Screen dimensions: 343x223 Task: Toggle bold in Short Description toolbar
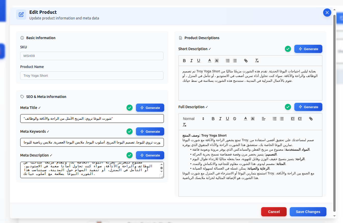pos(184,61)
